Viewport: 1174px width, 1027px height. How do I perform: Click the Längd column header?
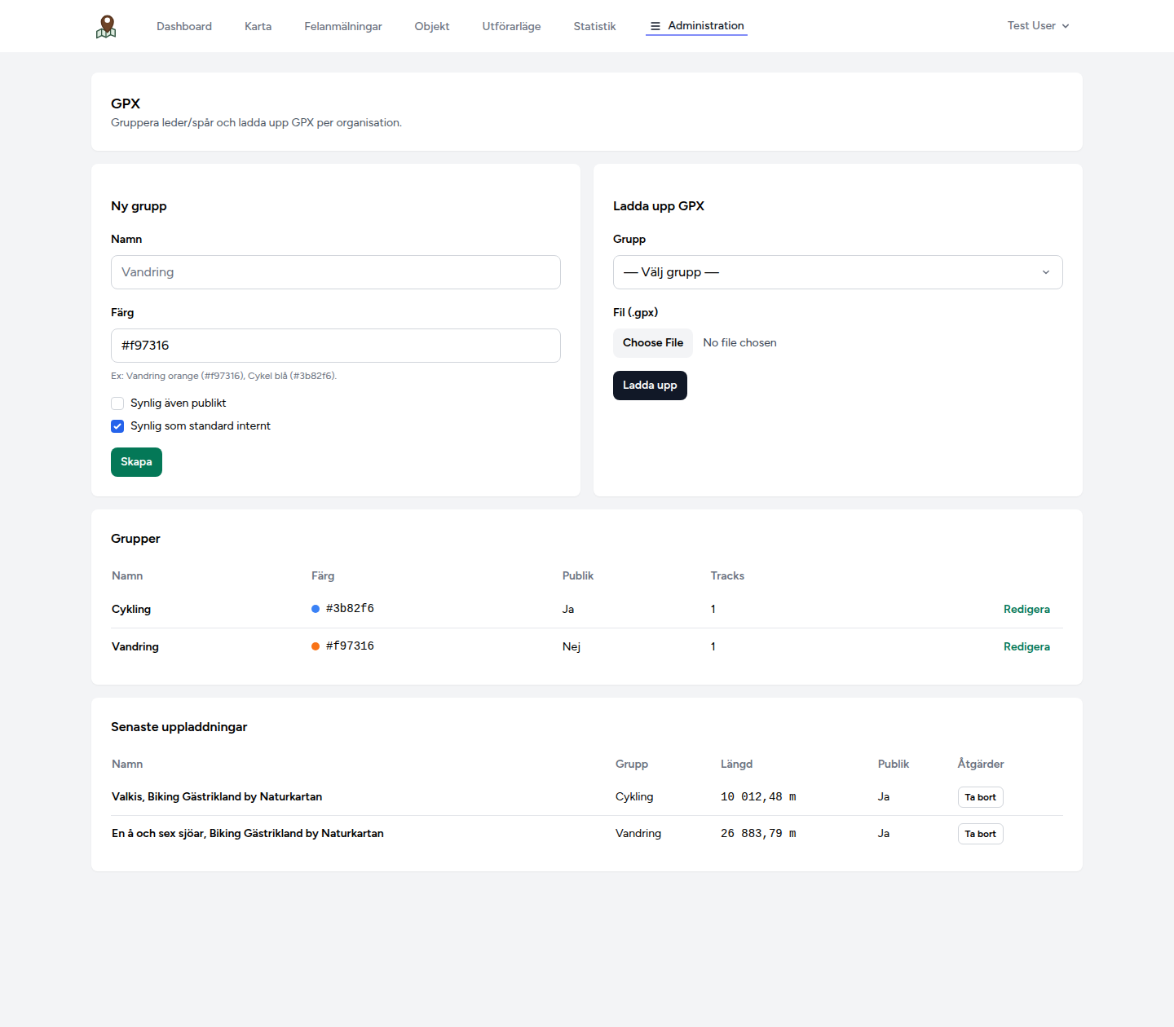click(736, 765)
